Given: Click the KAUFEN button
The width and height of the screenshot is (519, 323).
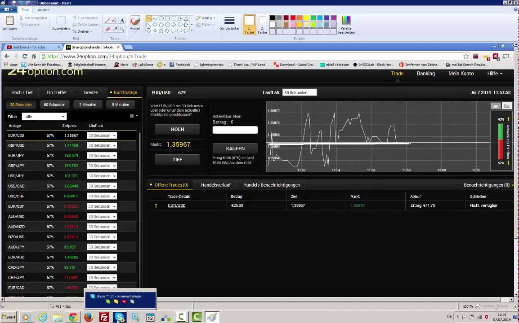Looking at the screenshot, I should [235, 148].
